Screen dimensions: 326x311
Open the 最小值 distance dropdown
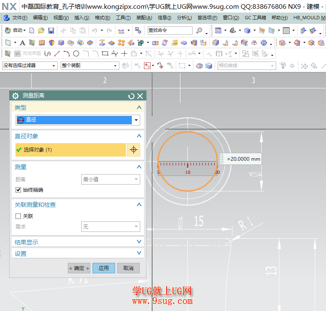(110, 180)
